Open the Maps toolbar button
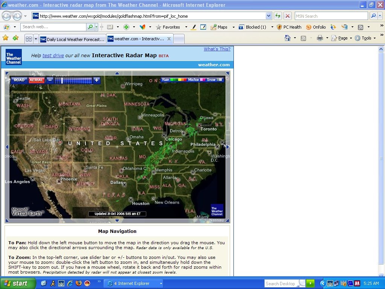 219,27
